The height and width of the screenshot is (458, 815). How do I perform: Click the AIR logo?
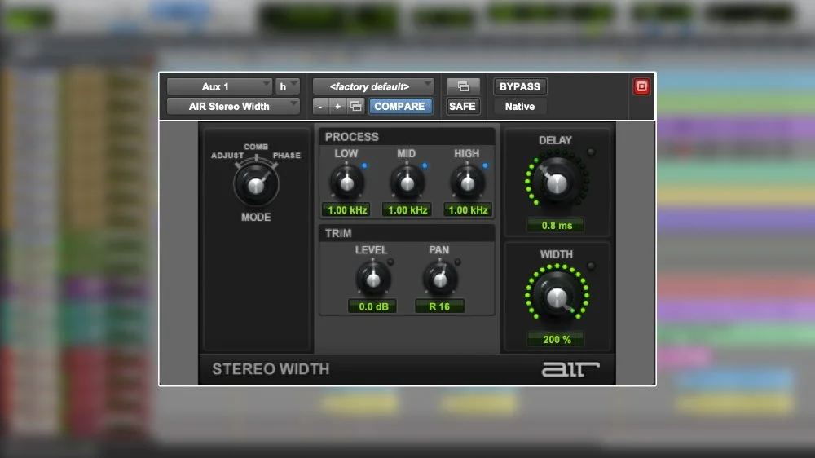570,369
